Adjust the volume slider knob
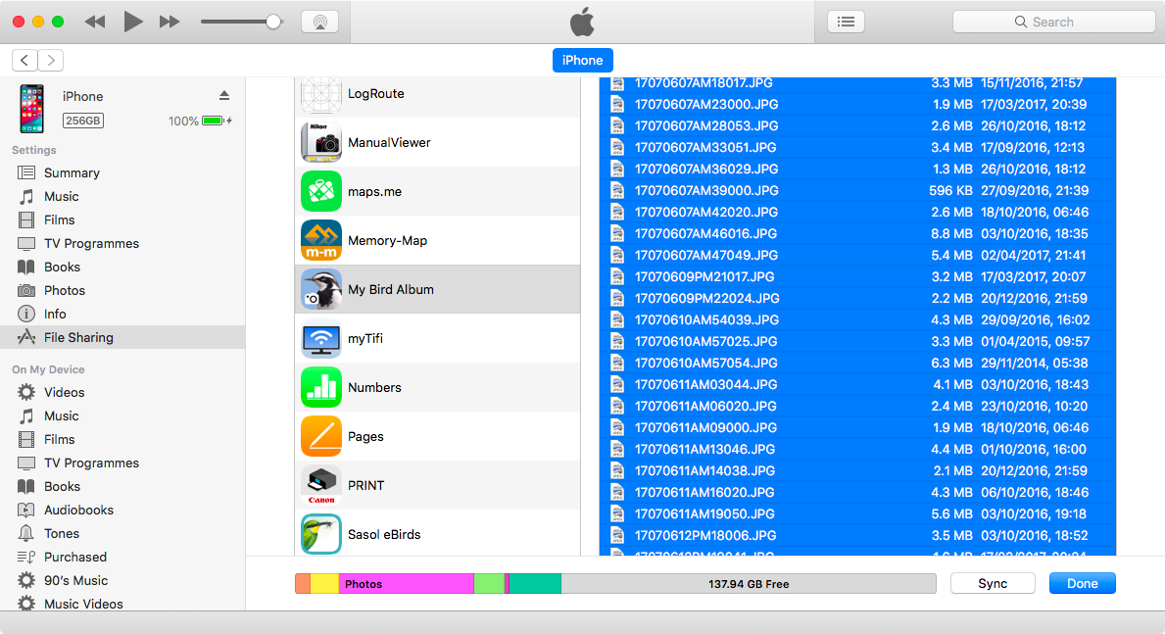The width and height of the screenshot is (1165, 634). point(274,22)
